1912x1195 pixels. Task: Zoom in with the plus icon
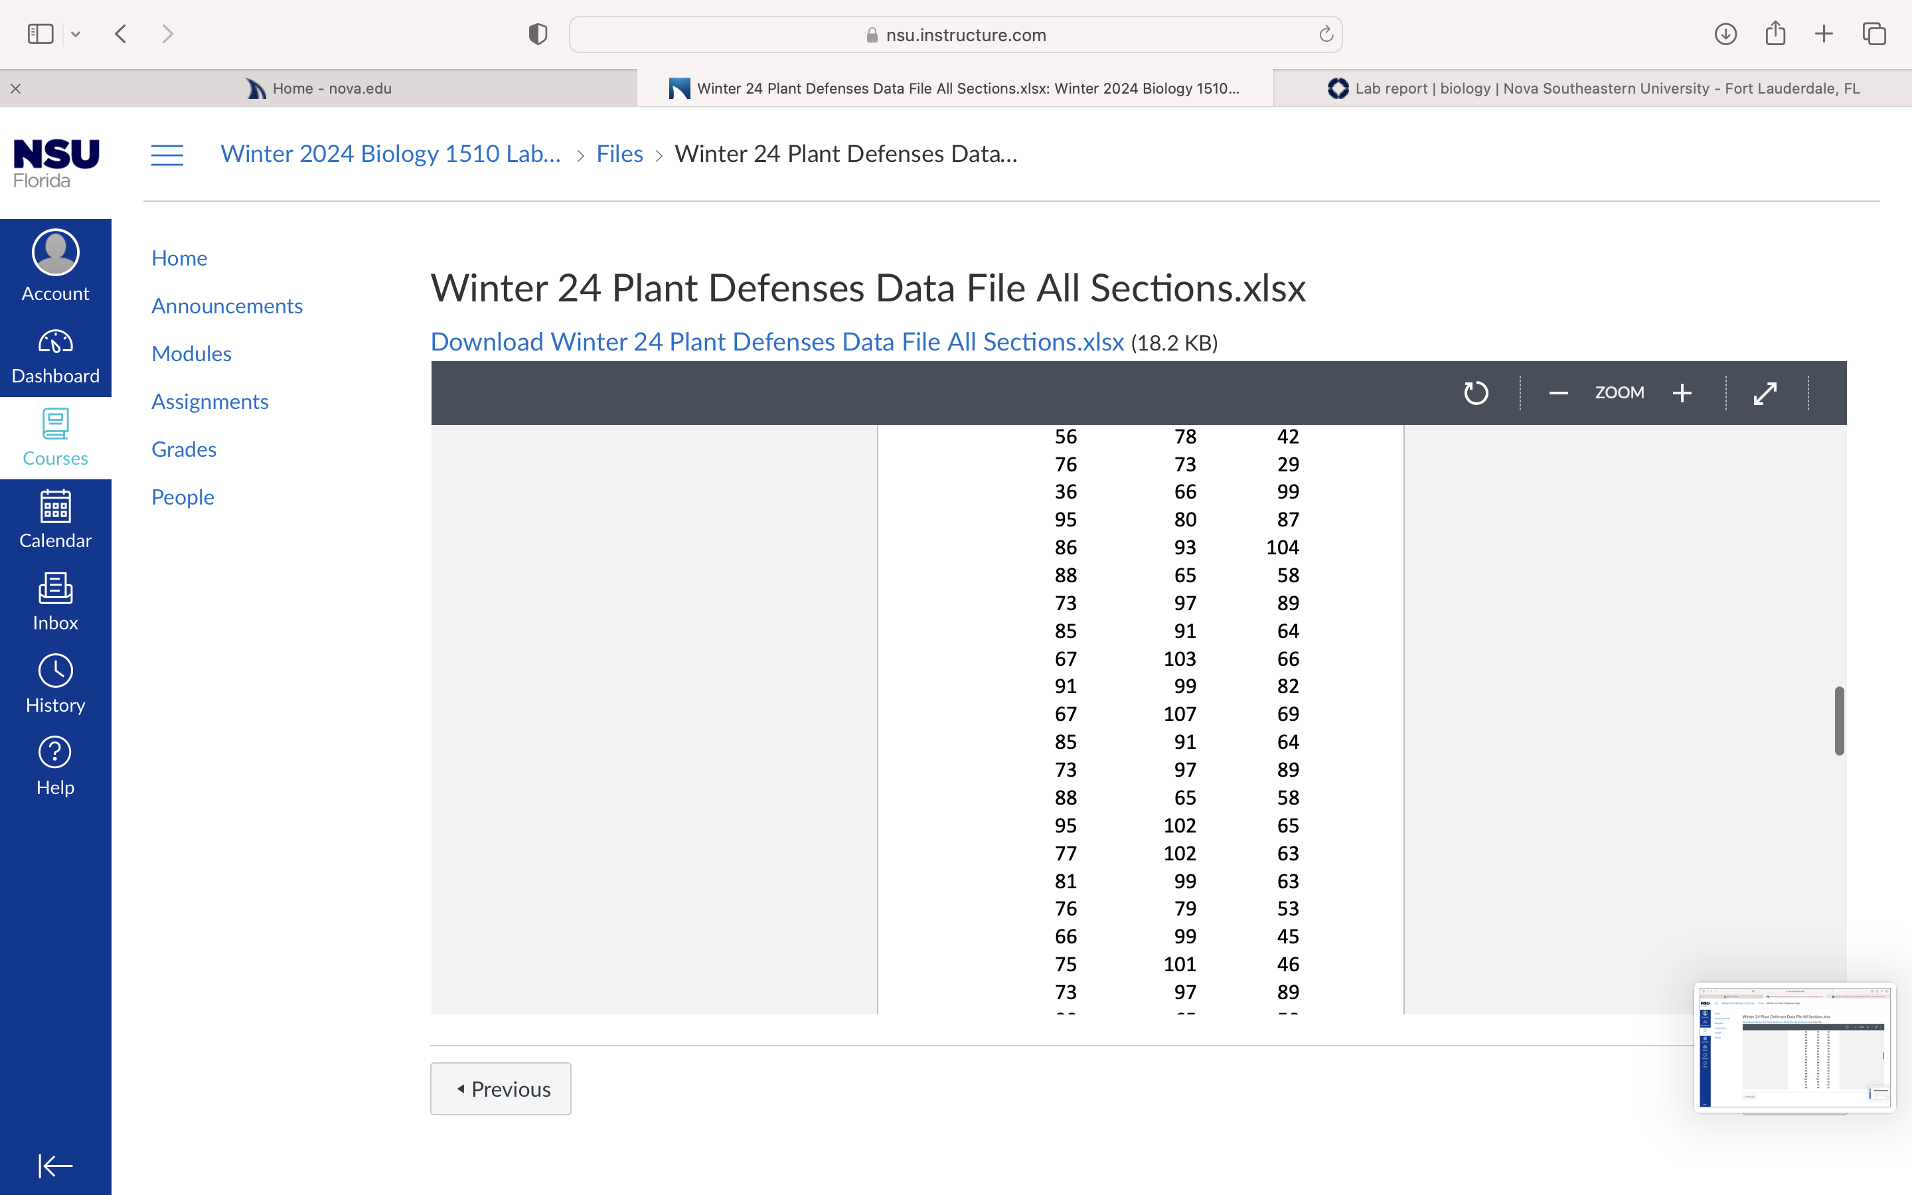1682,393
